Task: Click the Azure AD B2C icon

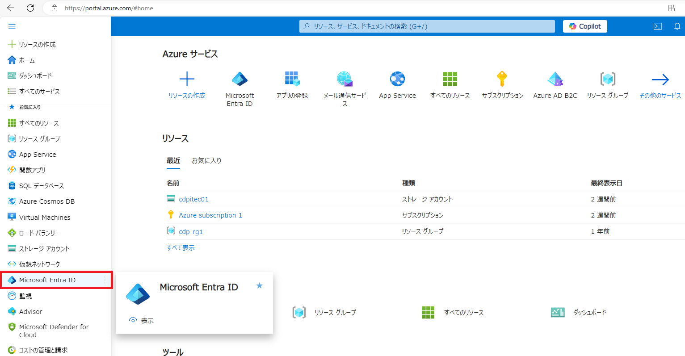Action: click(x=555, y=79)
